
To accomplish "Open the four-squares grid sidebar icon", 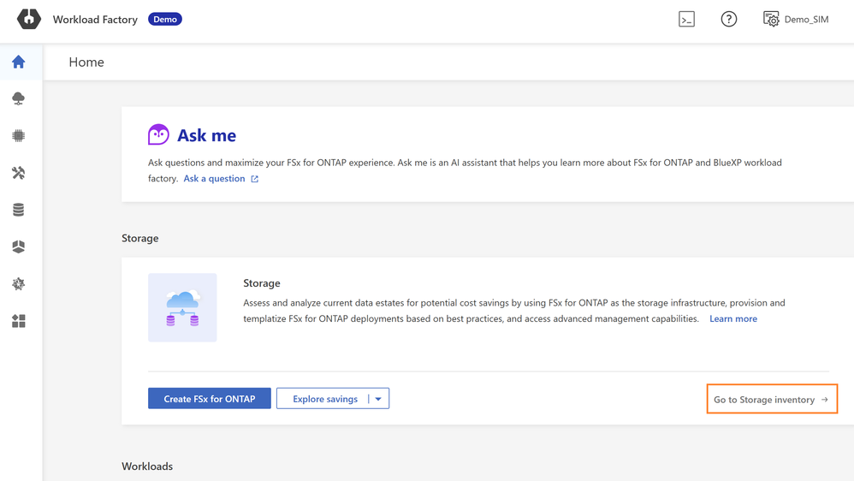I will [x=19, y=321].
